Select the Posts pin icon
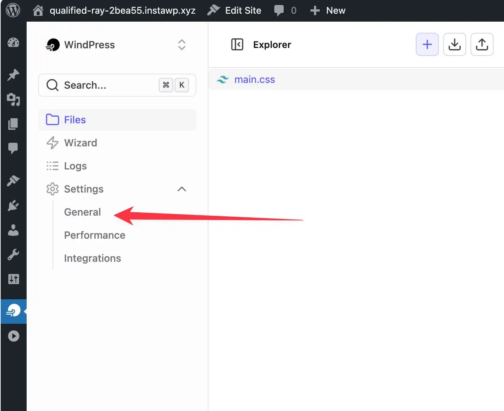 [13, 75]
